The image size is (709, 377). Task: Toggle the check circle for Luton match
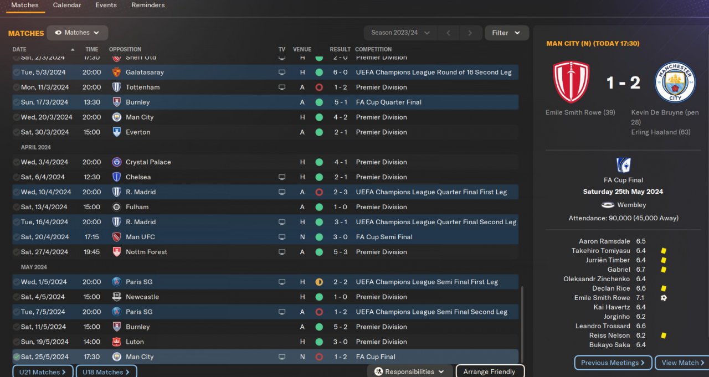tap(17, 342)
